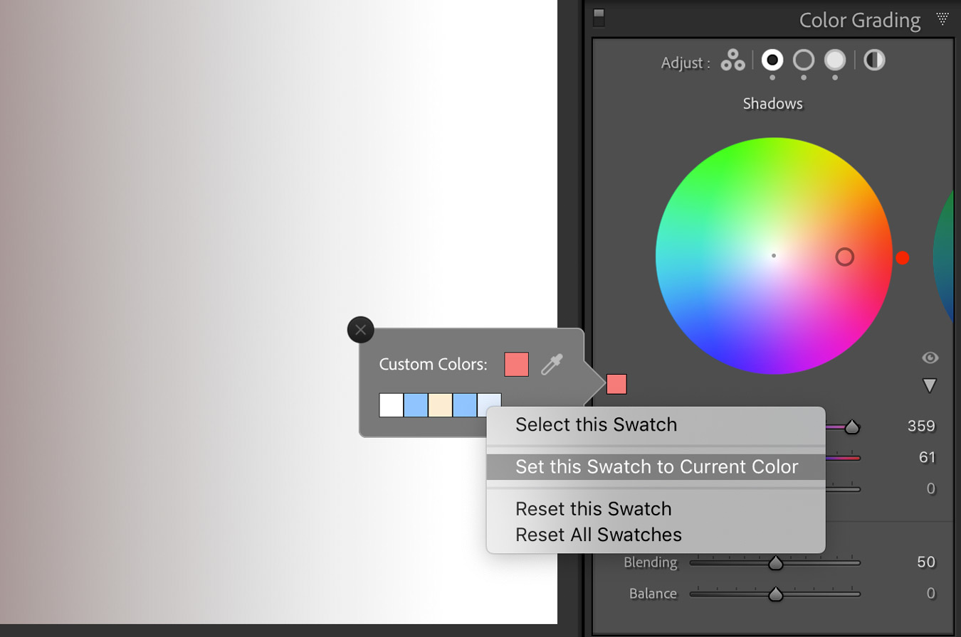This screenshot has height=637, width=961.
Task: Pick the eyedropper tool in Custom Colors
Action: (552, 364)
